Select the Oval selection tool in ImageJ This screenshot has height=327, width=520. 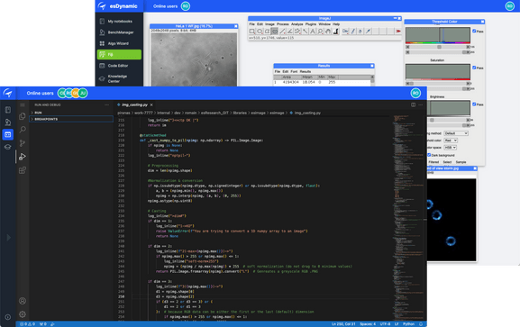coord(260,32)
